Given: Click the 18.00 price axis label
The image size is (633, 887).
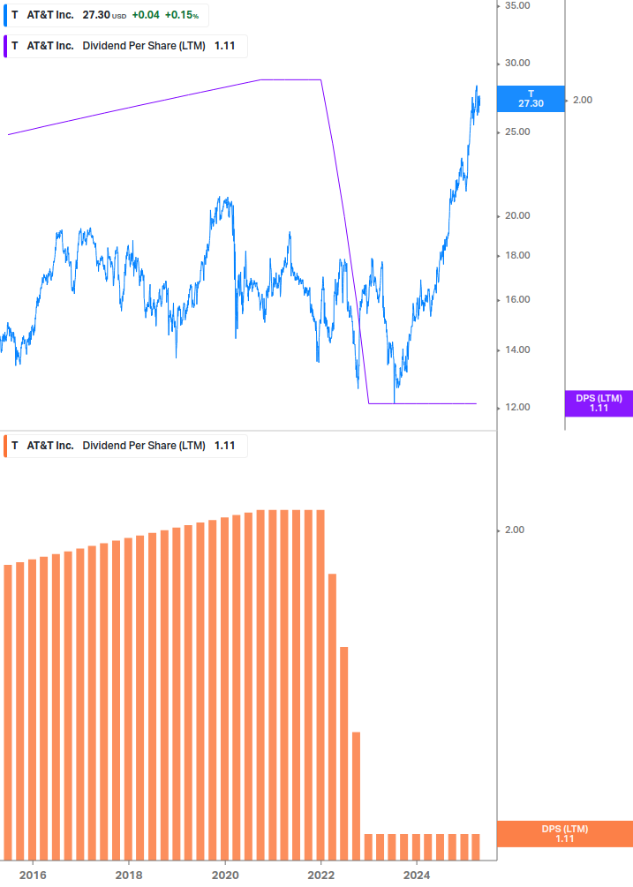Looking at the screenshot, I should [x=517, y=255].
